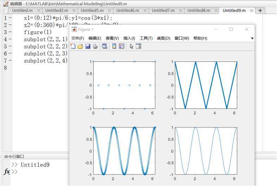
Task: Insert a legend using the toolbar icon
Action: click(121, 46)
